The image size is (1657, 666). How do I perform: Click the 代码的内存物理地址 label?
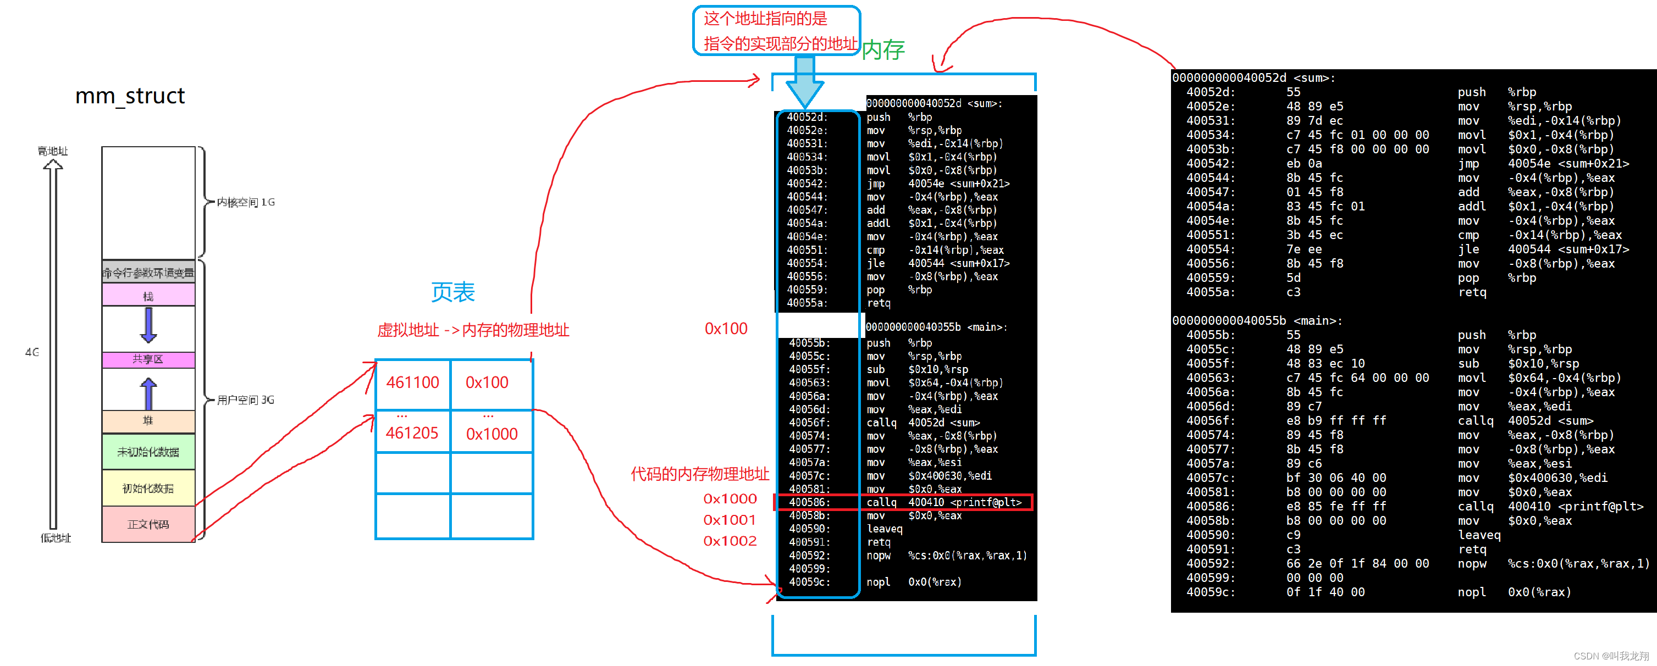coord(700,474)
